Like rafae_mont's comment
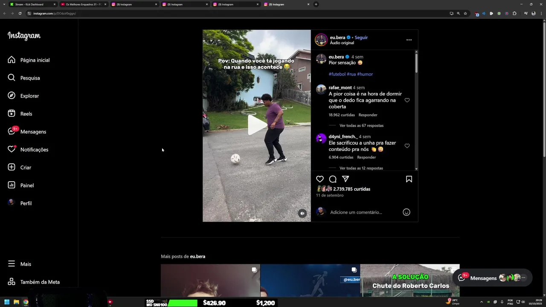 click(x=407, y=100)
